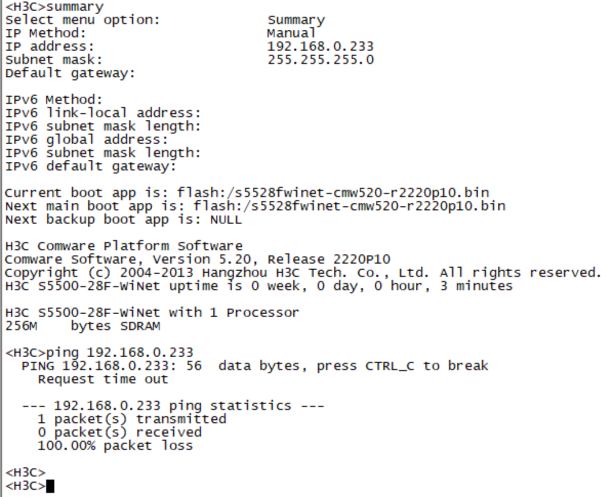This screenshot has width=611, height=497.
Task: Click the "ping 192.168.0.233" command line
Action: coord(119,353)
